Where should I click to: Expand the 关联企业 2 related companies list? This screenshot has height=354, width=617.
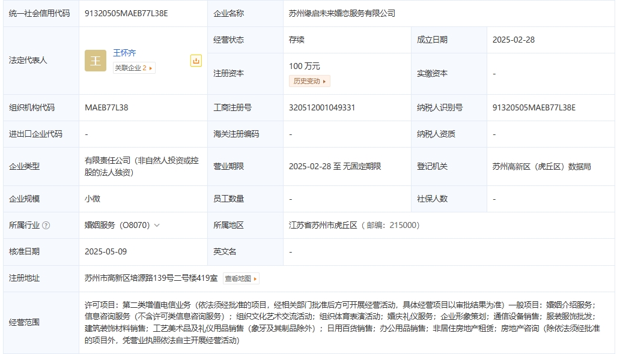pyautogui.click(x=134, y=68)
